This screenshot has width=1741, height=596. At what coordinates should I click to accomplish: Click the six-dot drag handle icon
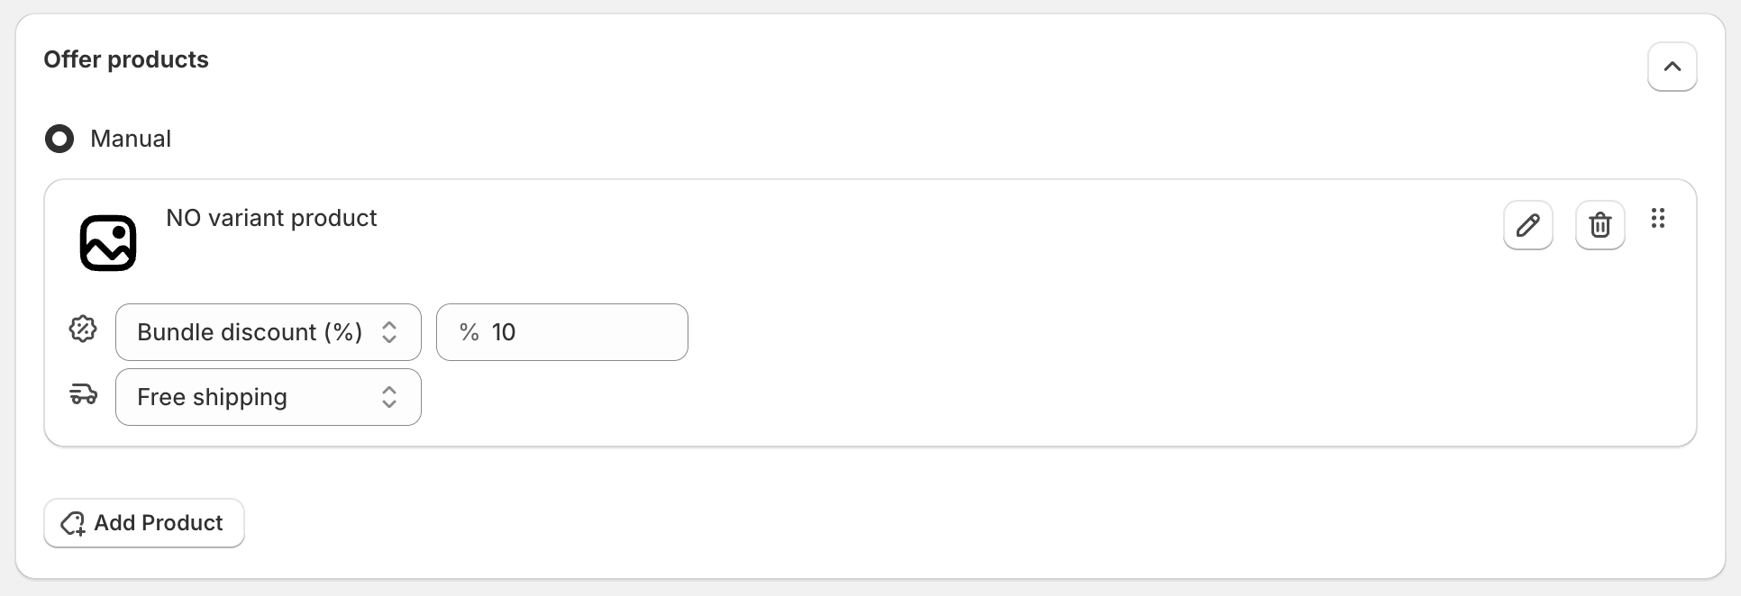point(1657,218)
